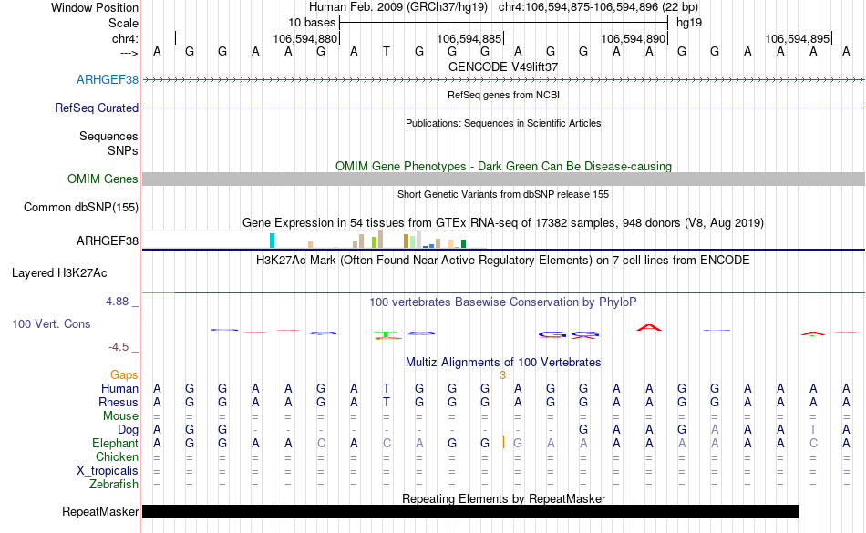
Task: Click the T in the Dog alignment row
Action: 813,430
